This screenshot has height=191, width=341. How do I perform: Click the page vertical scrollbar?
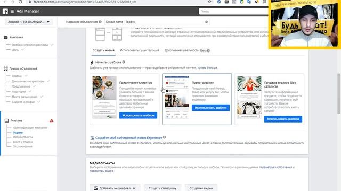point(339,93)
